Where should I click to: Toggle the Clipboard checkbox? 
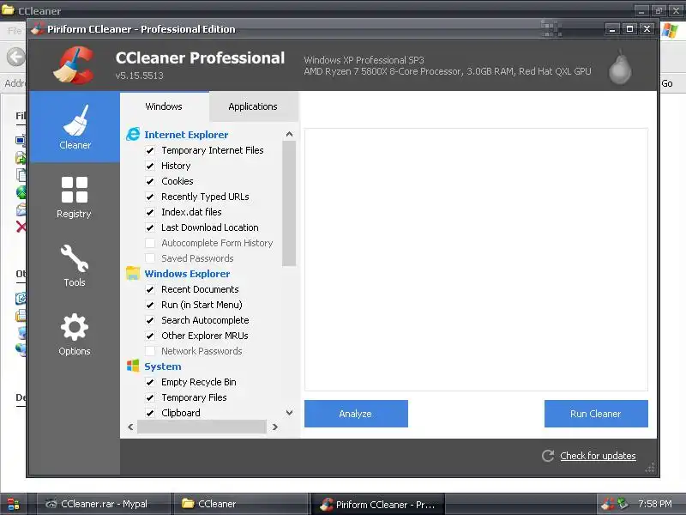tap(150, 413)
